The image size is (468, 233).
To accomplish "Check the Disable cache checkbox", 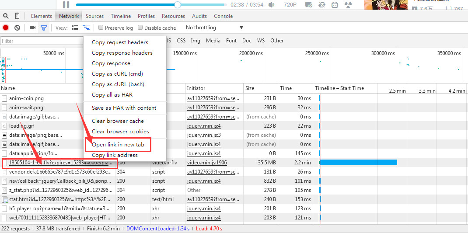I will [140, 28].
